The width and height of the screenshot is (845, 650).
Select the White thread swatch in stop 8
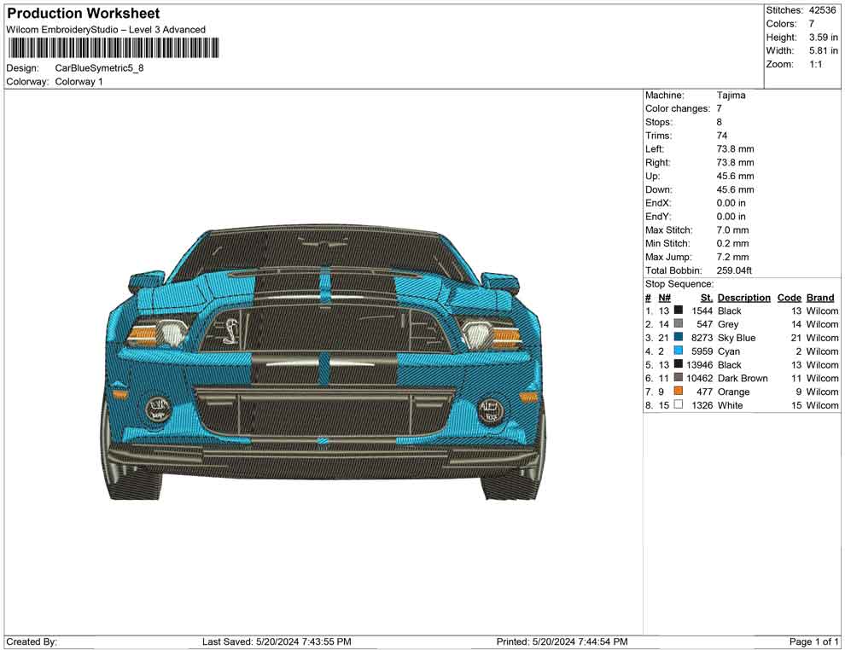click(678, 405)
